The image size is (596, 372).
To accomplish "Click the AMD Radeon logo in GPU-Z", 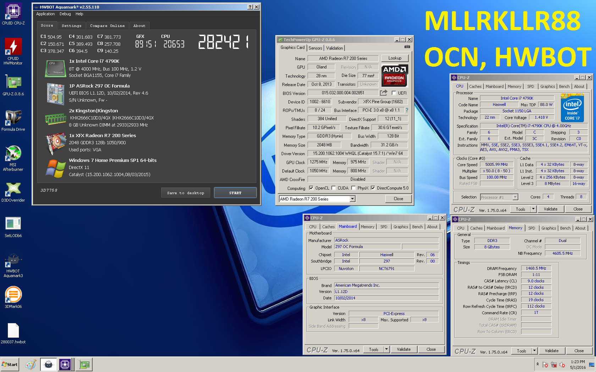I will pos(394,75).
